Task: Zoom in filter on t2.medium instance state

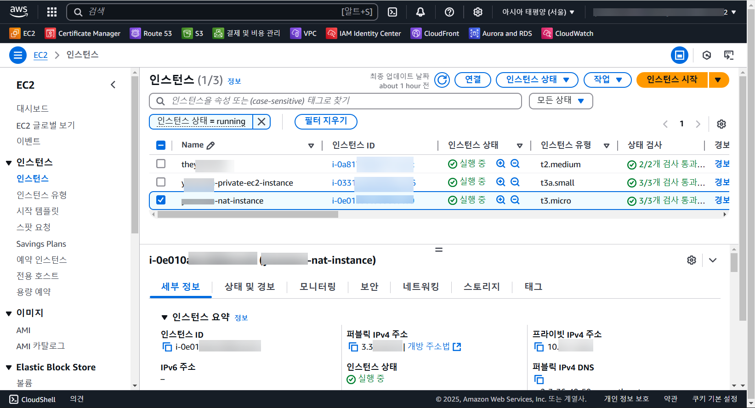Action: 501,164
